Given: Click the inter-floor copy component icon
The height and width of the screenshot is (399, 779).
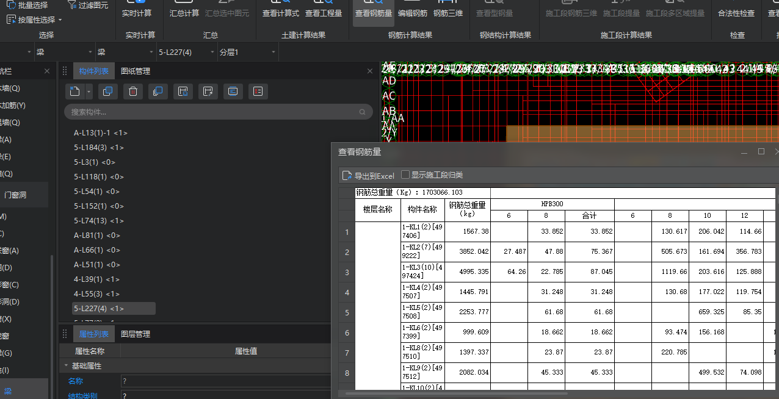Looking at the screenshot, I should click(x=158, y=92).
